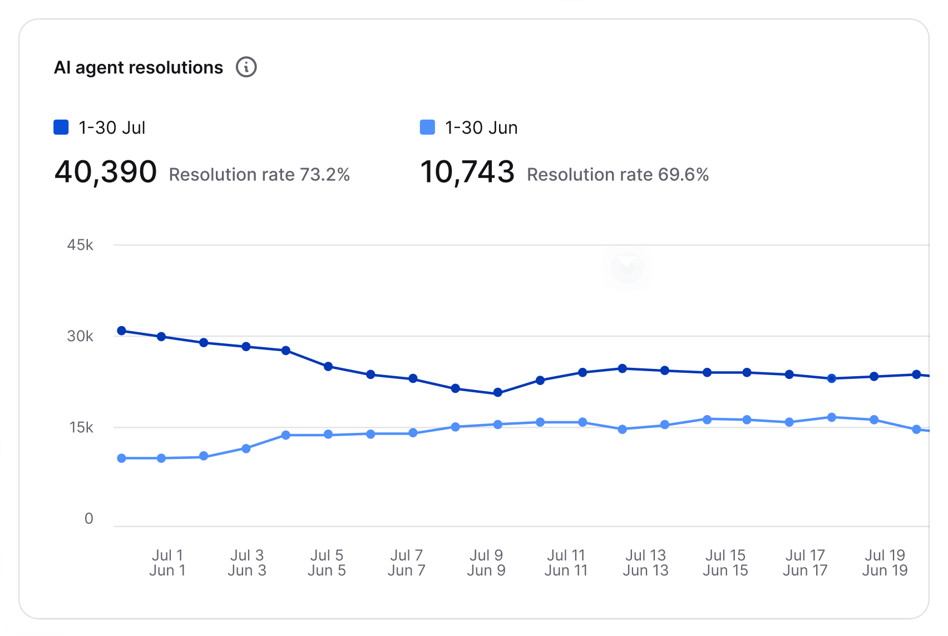Open the date range for 1-30 Jul
The height and width of the screenshot is (636, 948).
click(x=111, y=127)
